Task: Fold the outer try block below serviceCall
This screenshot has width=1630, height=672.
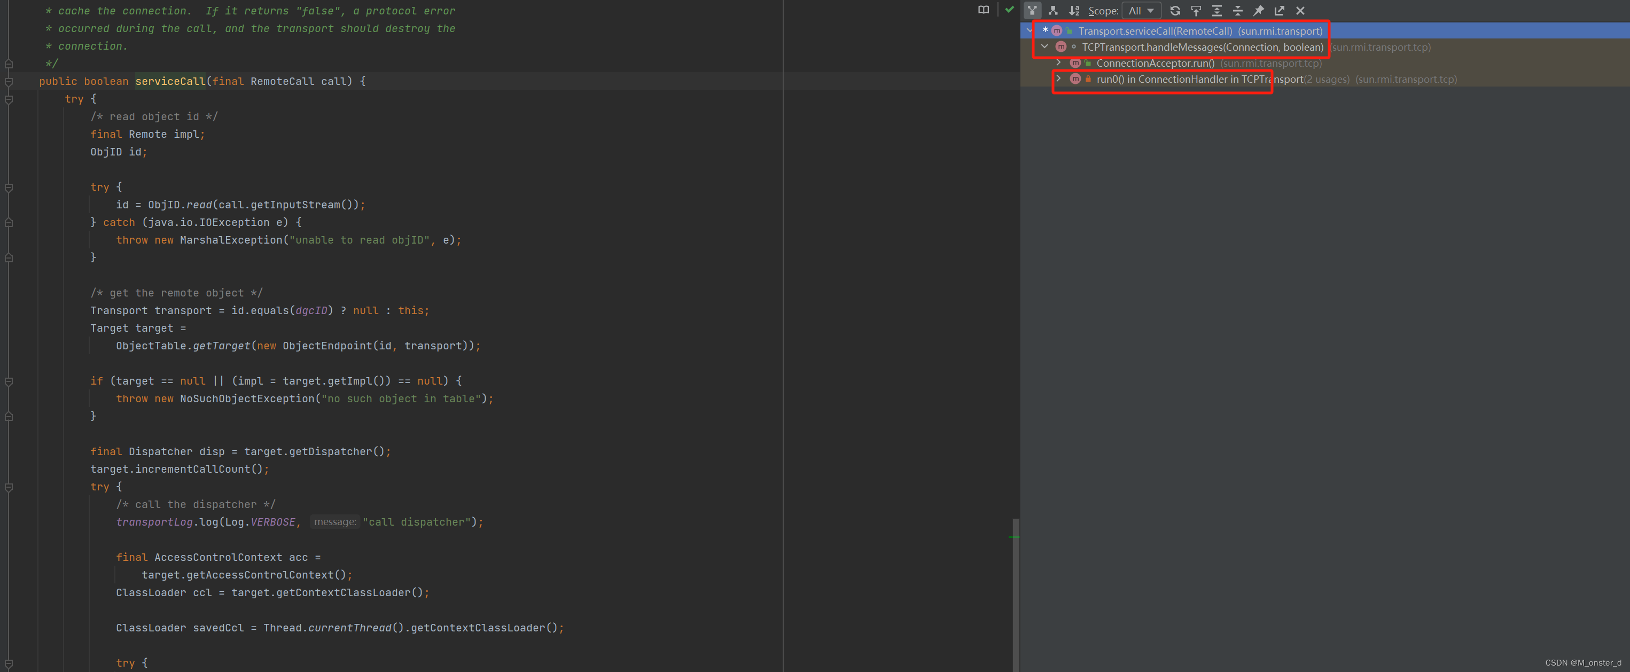Action: click(9, 99)
